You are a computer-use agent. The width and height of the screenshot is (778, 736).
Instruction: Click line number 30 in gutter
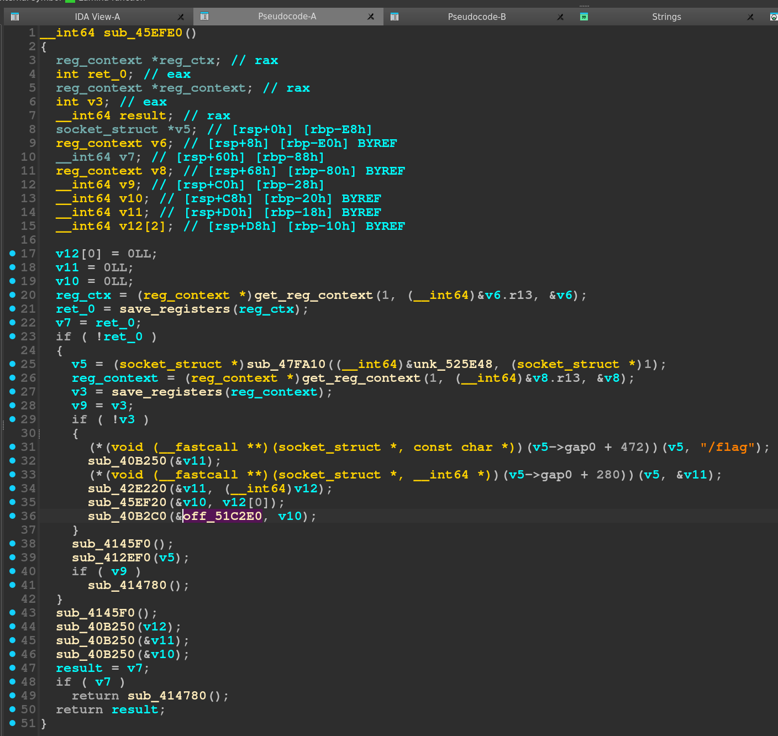point(28,433)
